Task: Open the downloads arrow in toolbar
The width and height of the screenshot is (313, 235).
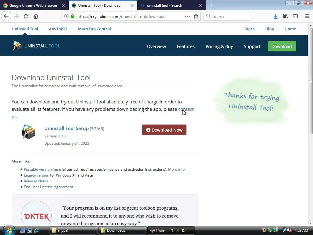Action: (276, 16)
